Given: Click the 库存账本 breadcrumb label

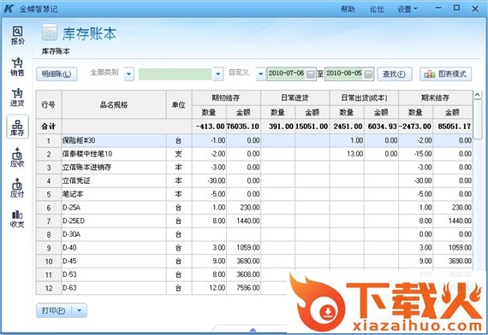Looking at the screenshot, I should (56, 51).
